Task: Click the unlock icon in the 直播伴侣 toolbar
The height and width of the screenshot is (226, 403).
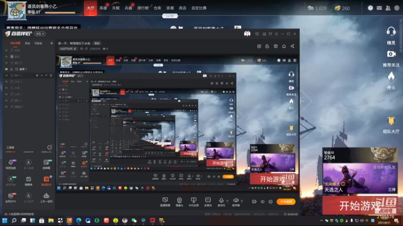Action: click(x=267, y=46)
